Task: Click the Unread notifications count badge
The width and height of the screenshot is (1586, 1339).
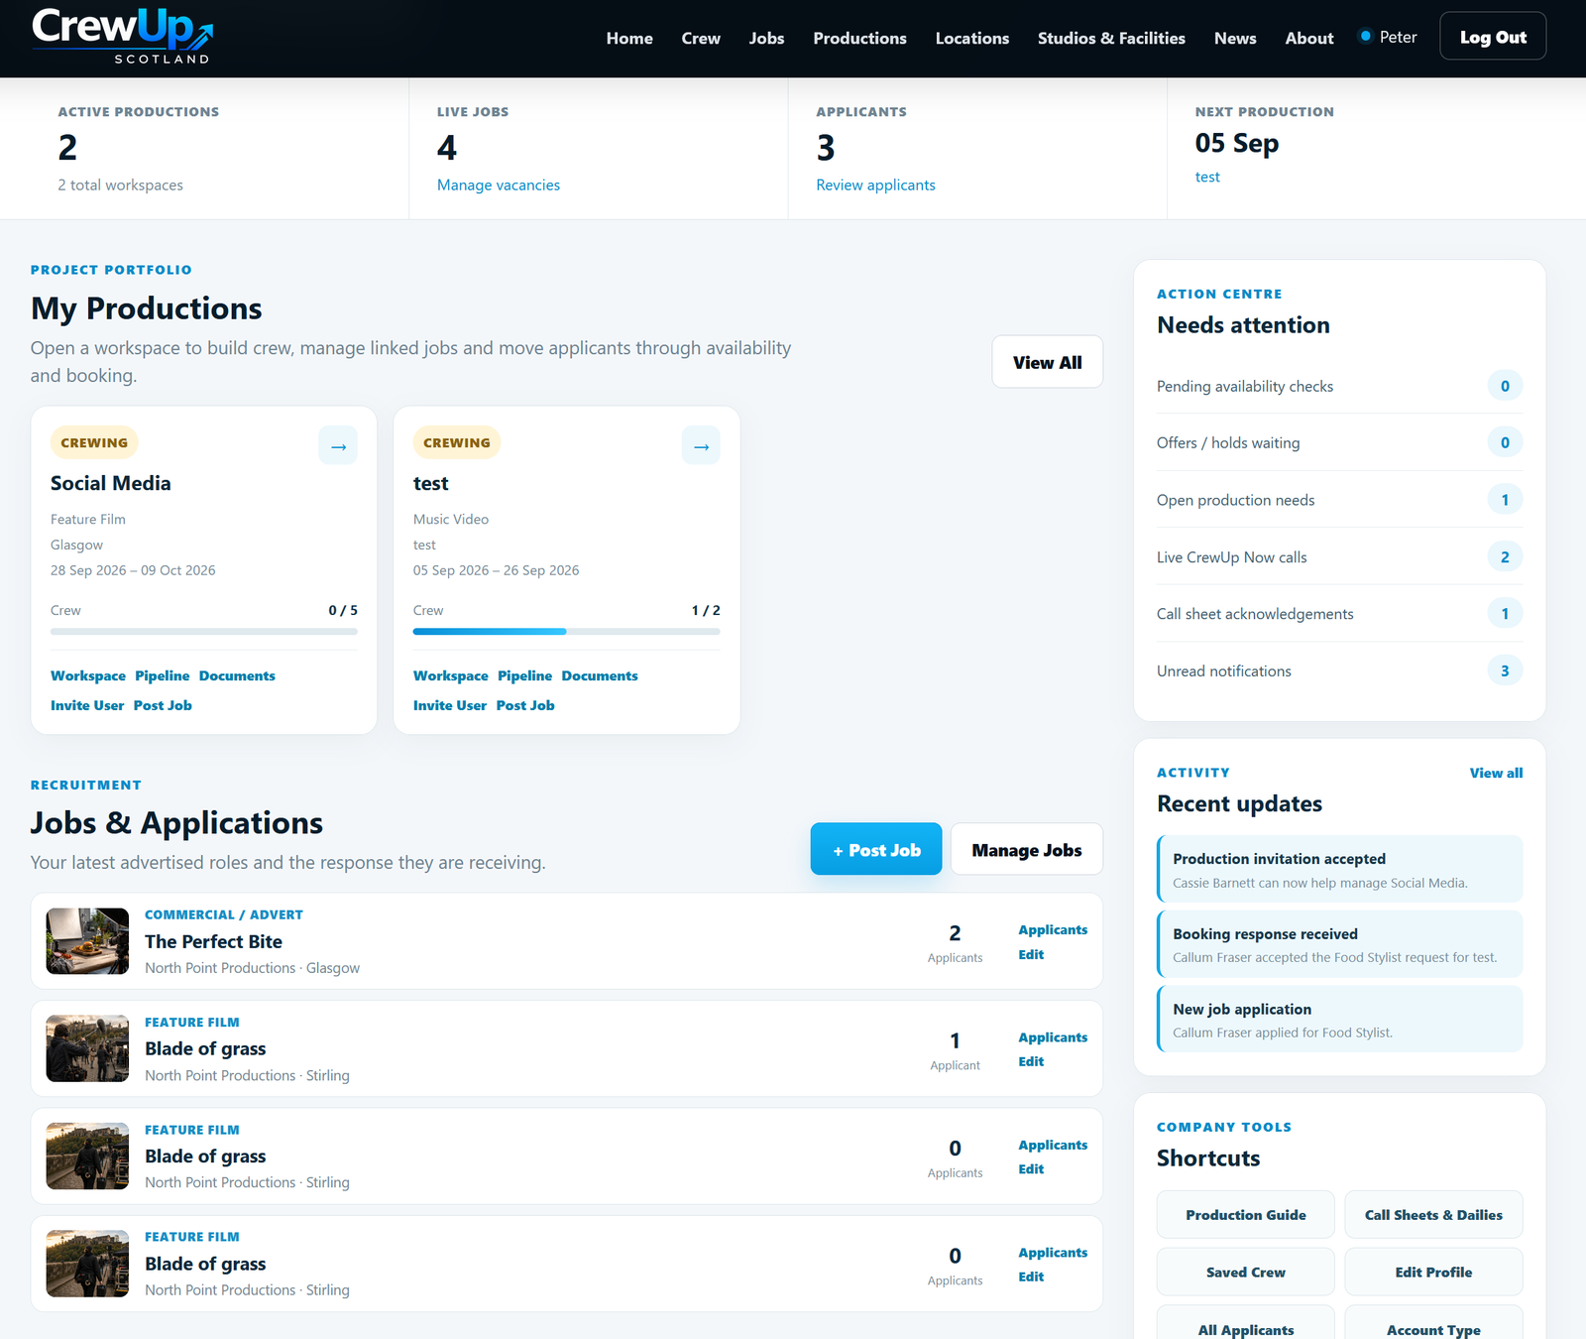Action: tap(1505, 671)
